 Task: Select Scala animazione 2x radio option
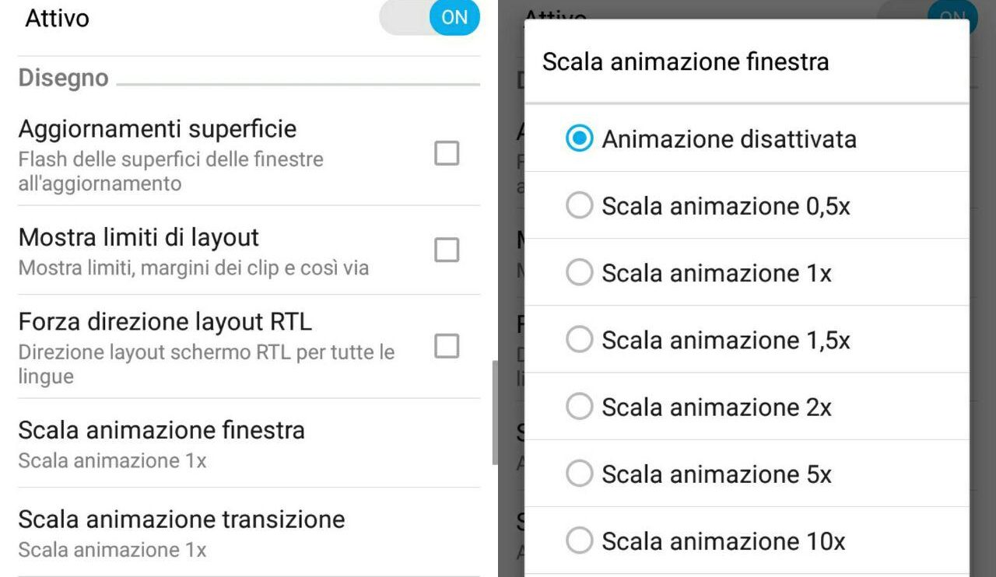[580, 407]
